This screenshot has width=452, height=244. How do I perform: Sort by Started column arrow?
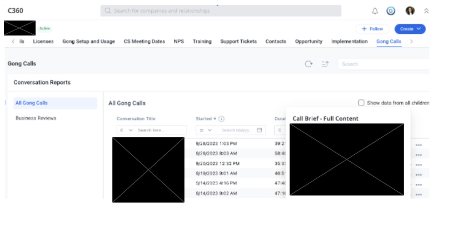point(215,119)
